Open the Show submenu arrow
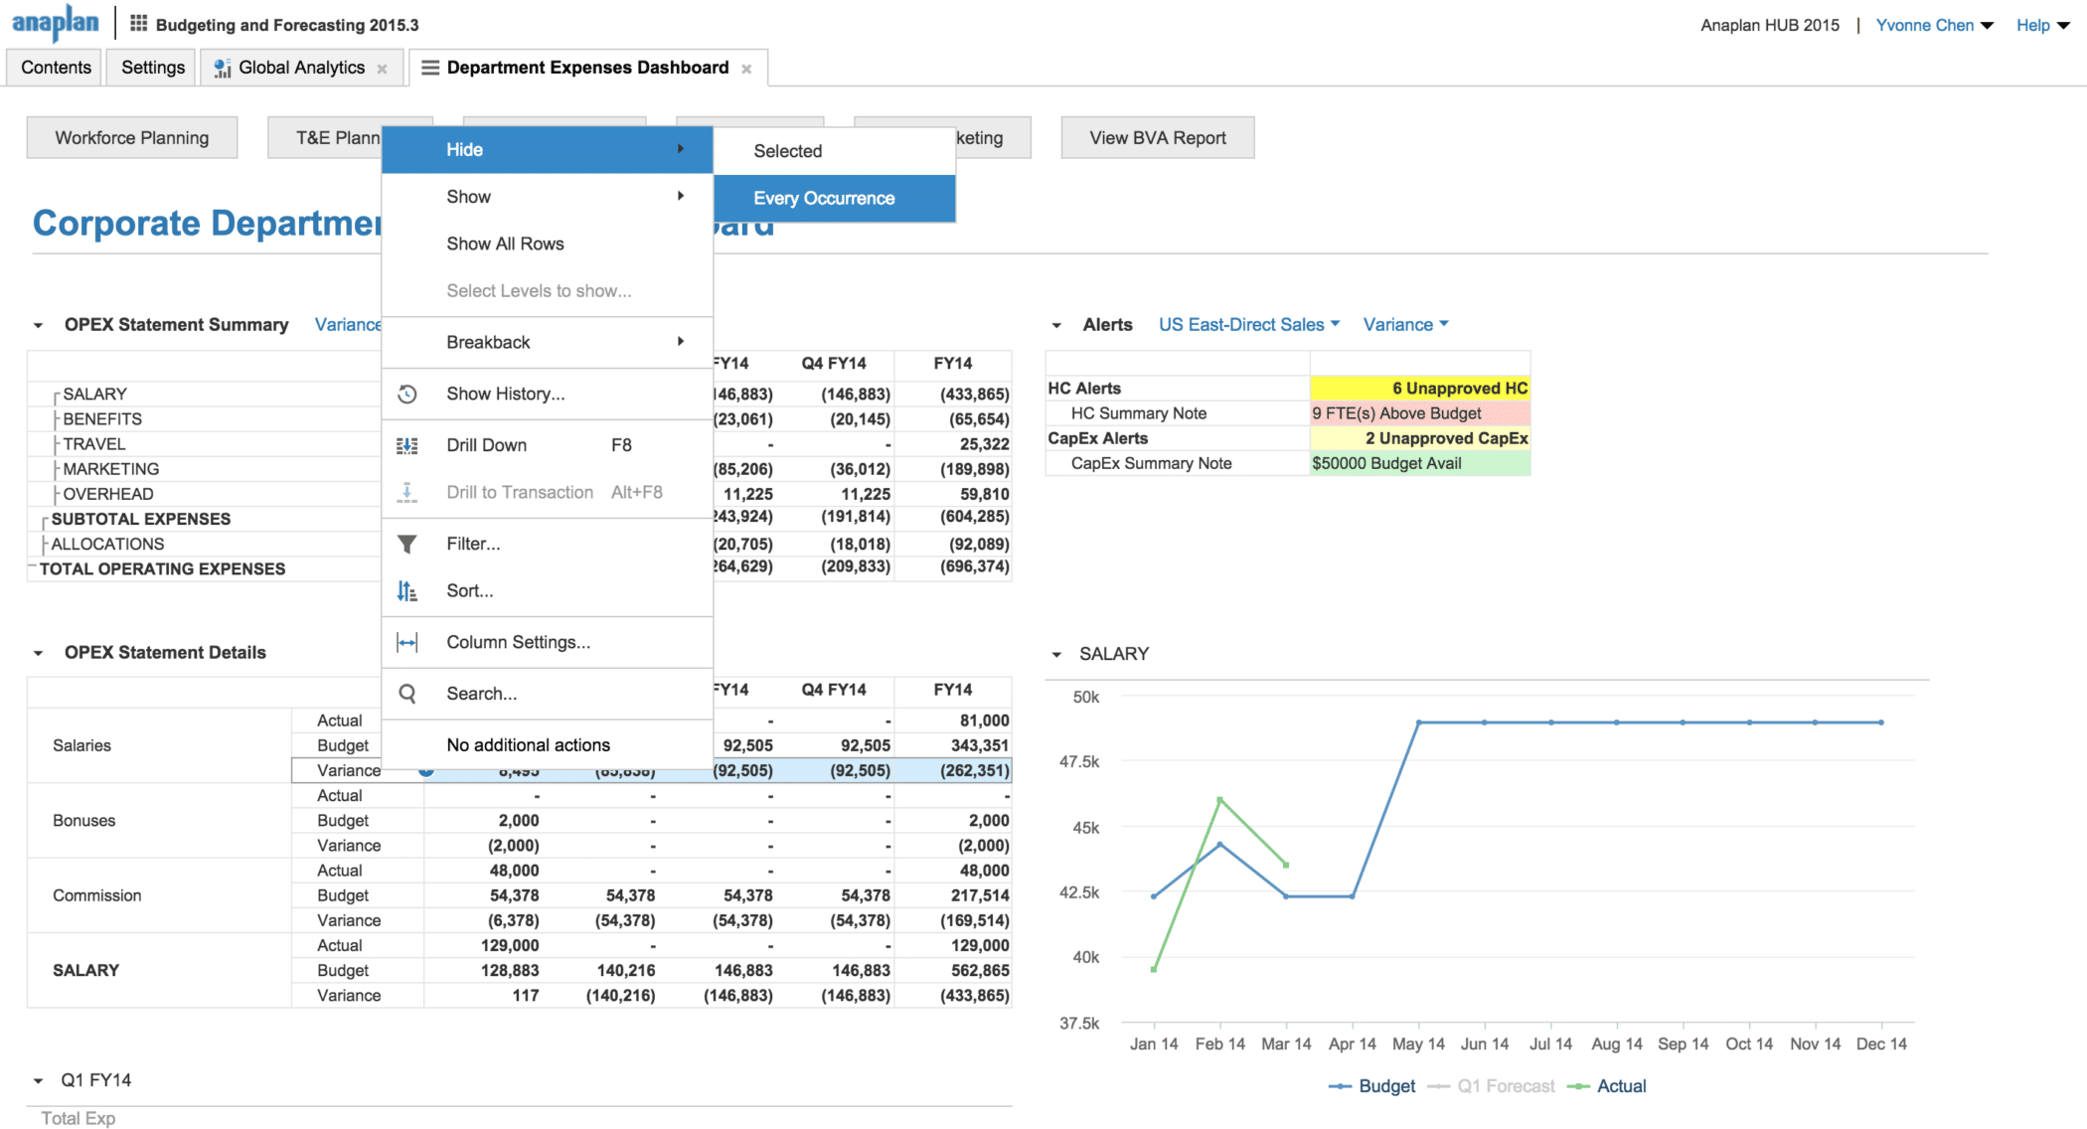Viewport: 2087px width, 1129px height. pos(681,196)
